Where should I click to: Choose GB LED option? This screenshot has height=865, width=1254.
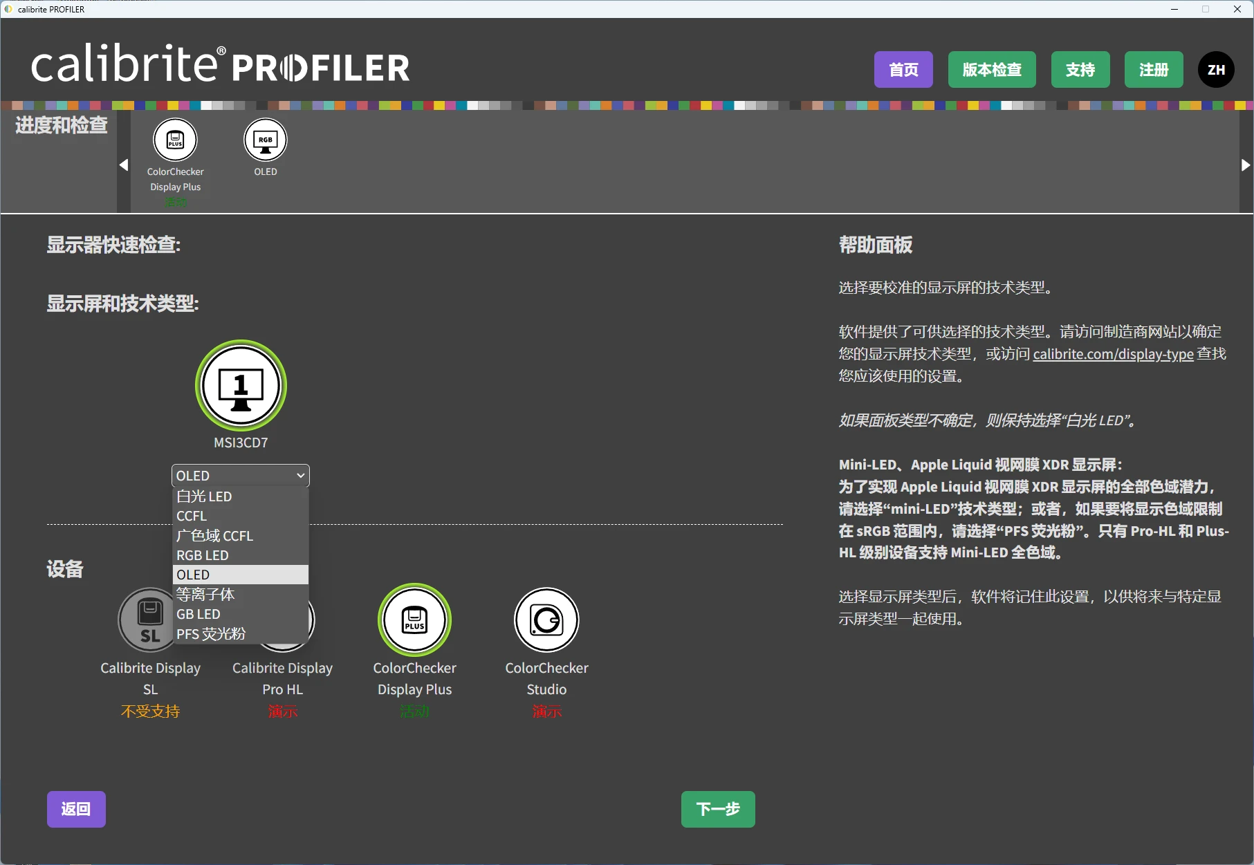(240, 614)
